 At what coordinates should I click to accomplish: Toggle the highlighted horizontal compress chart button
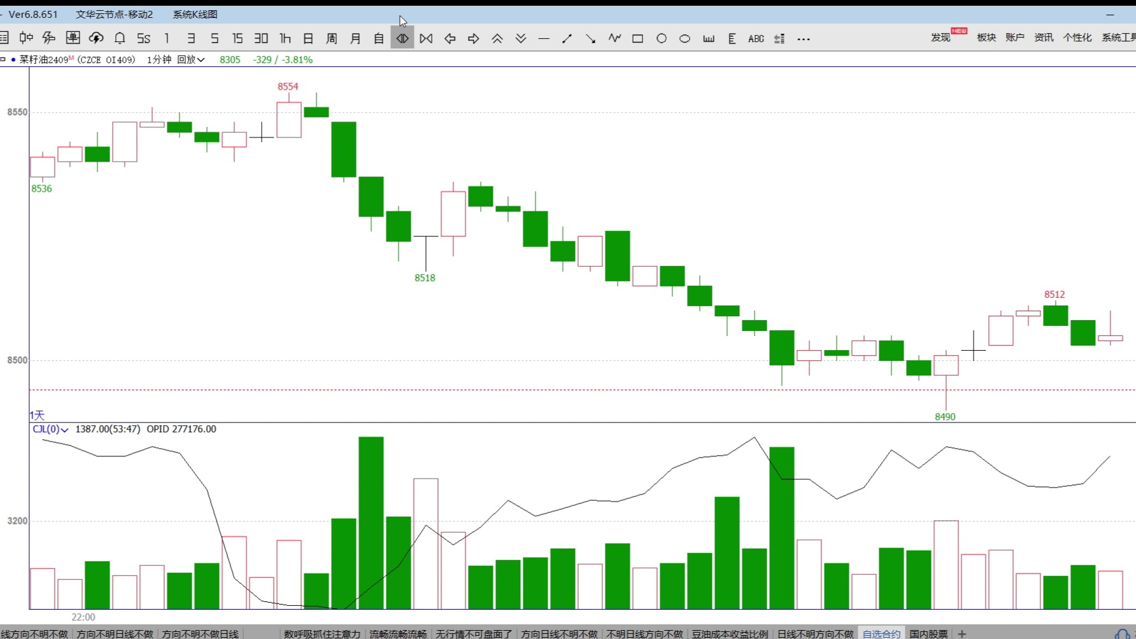(x=402, y=39)
